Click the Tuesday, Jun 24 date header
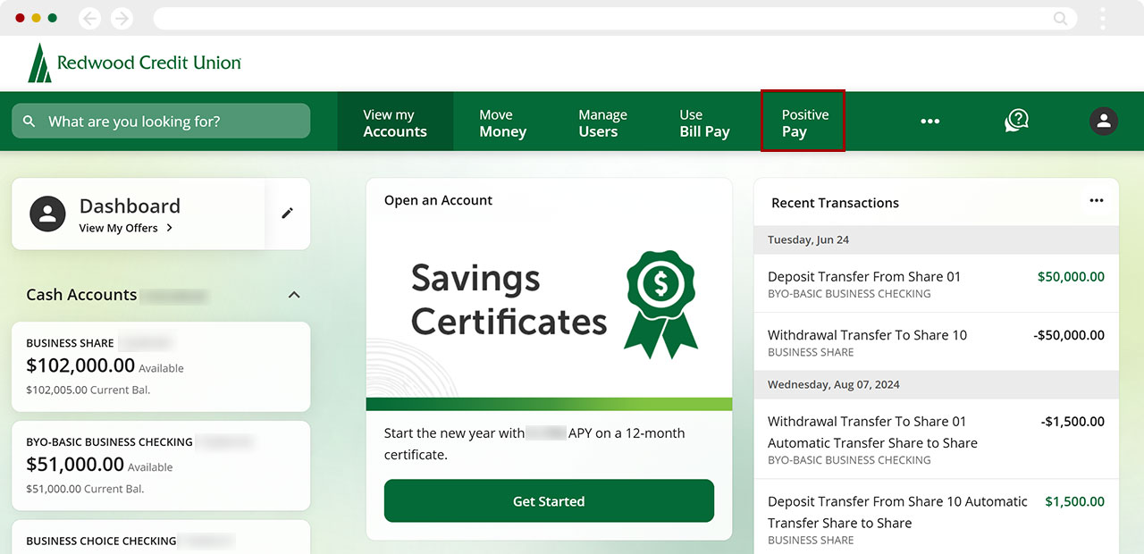This screenshot has width=1144, height=554. [936, 240]
